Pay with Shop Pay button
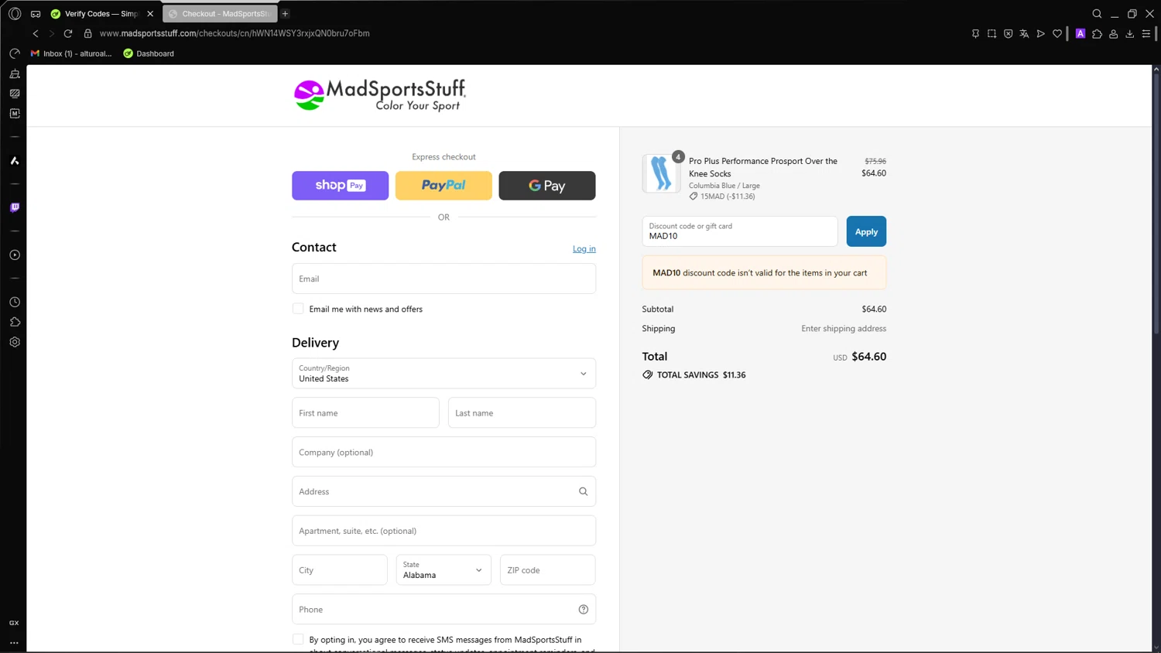1161x653 pixels. pyautogui.click(x=340, y=186)
